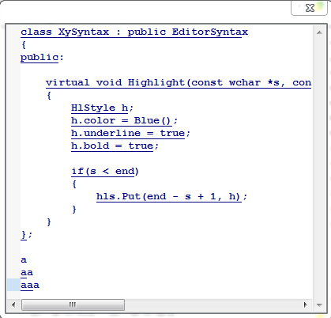Click the vertical scrollbar up arrow

(x=319, y=32)
